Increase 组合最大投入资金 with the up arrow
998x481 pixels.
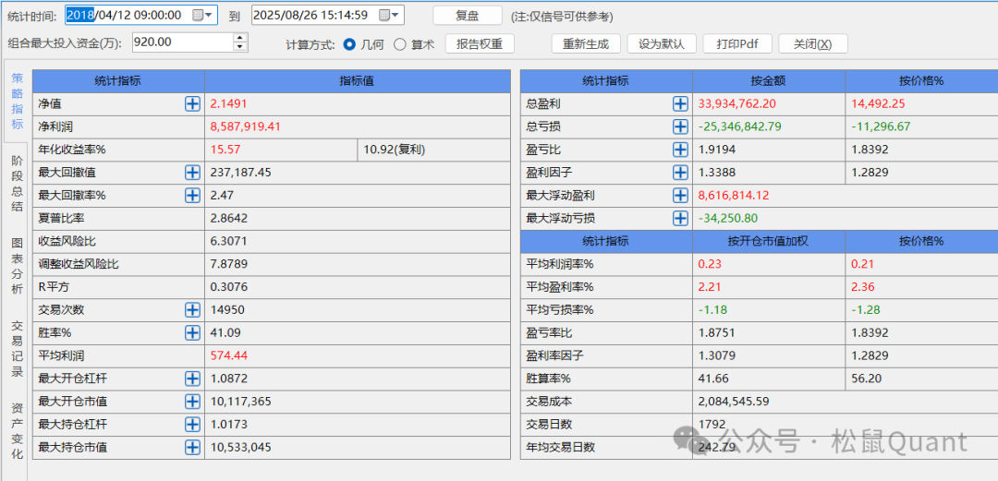pos(240,38)
